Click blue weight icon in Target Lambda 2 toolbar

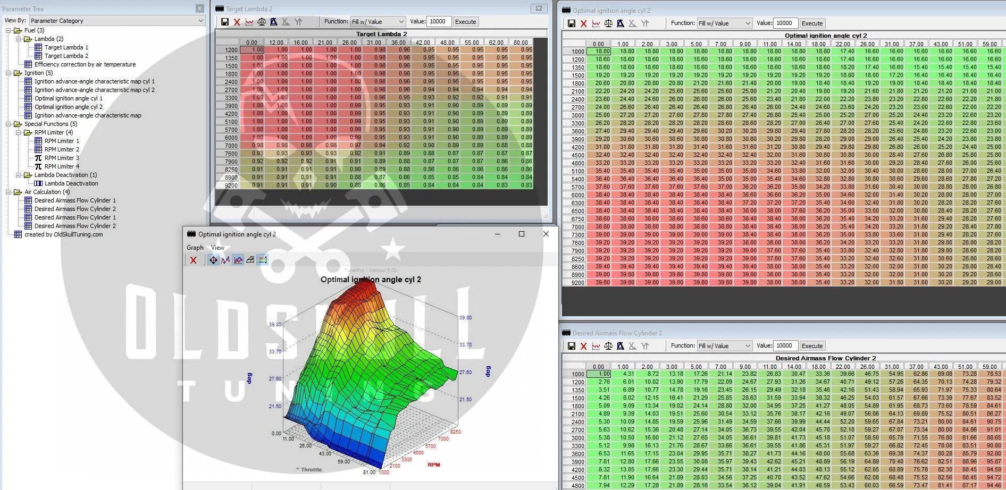pyautogui.click(x=273, y=22)
